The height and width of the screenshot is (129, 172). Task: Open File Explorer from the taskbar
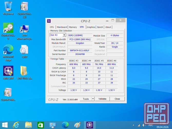click(28, 125)
